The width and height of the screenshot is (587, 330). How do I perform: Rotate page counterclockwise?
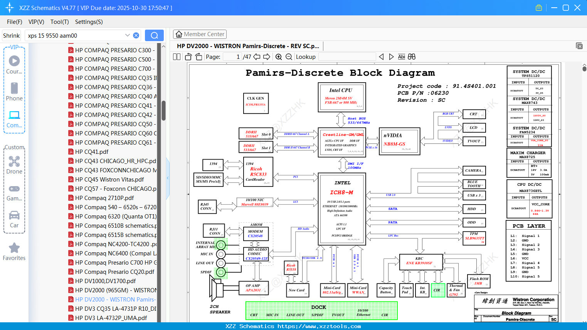(188, 57)
